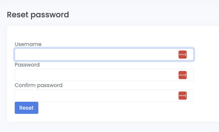Image resolution: width=219 pixels, height=132 pixels.
Task: Click password manager icon in Confirm password field
Action: point(182,96)
